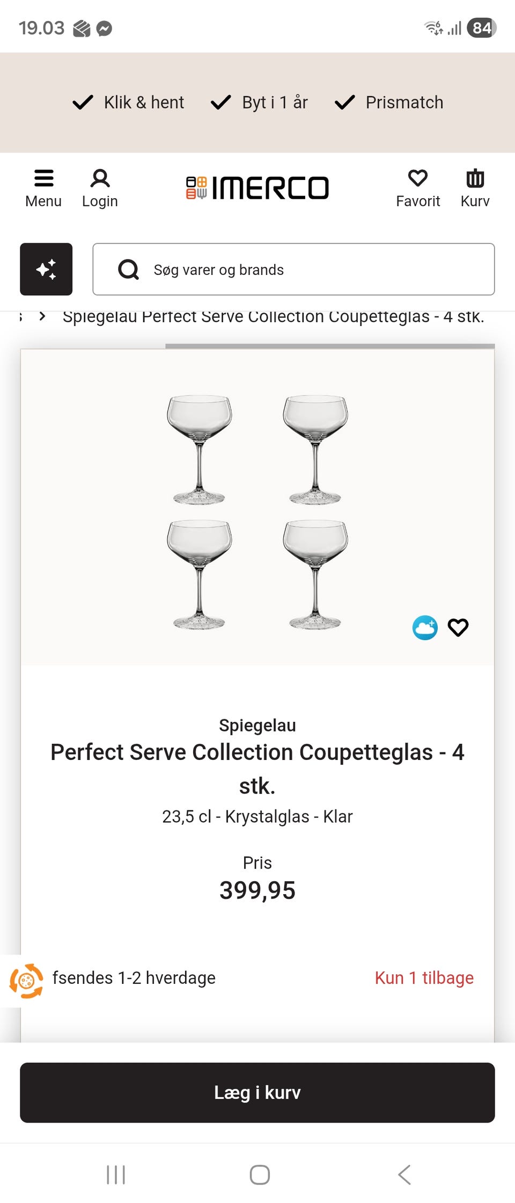Tap the breadcrumb chevron arrow

pos(42,316)
